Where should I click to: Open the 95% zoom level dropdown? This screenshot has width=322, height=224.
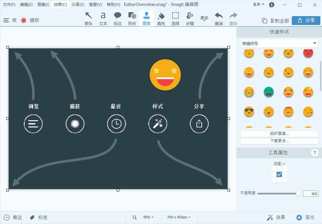click(148, 217)
